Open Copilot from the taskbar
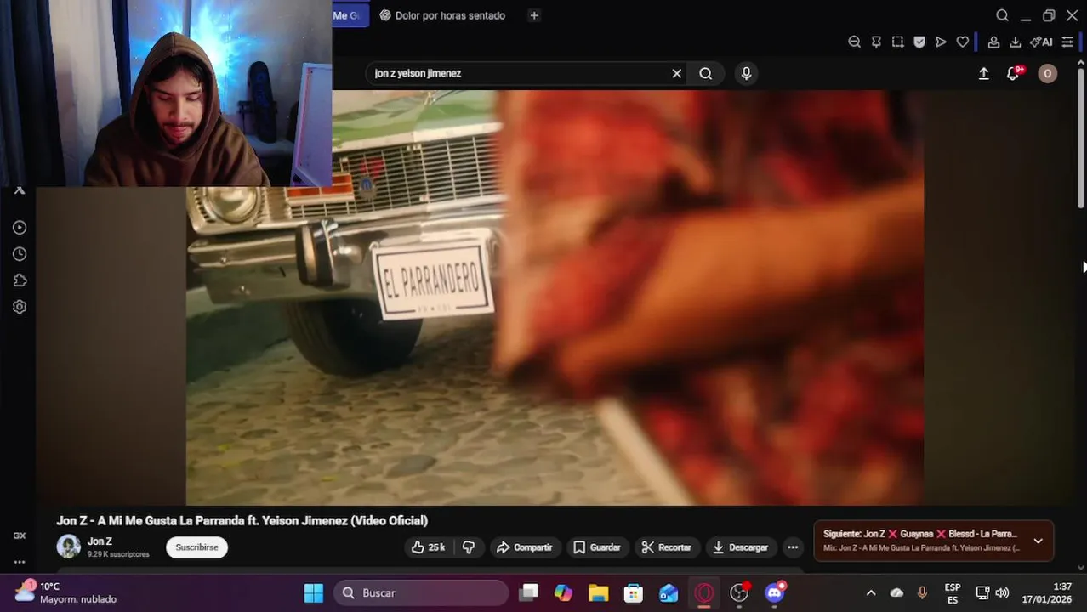Viewport: 1087px width, 612px height. [x=563, y=592]
